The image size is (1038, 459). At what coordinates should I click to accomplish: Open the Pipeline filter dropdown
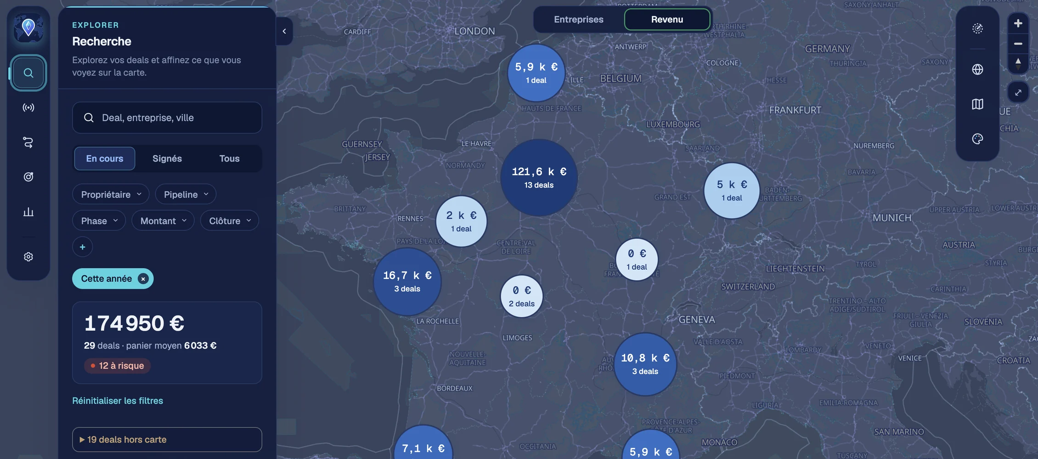coord(186,194)
